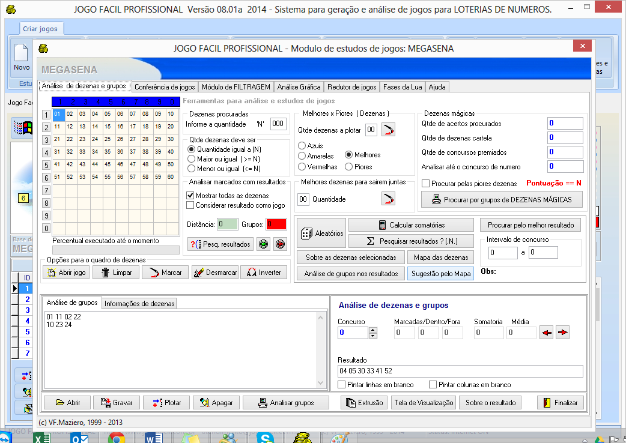The image size is (626, 443).
Task: Open the 'Informações de dezenas' tab
Action: point(139,304)
